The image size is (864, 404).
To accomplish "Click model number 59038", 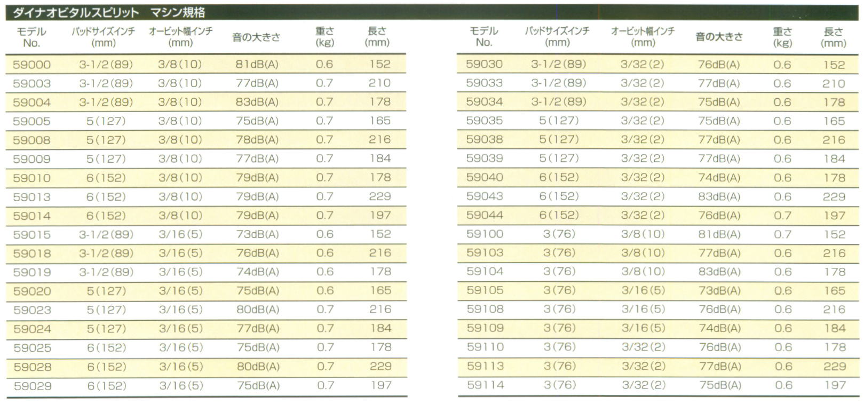I will (485, 139).
